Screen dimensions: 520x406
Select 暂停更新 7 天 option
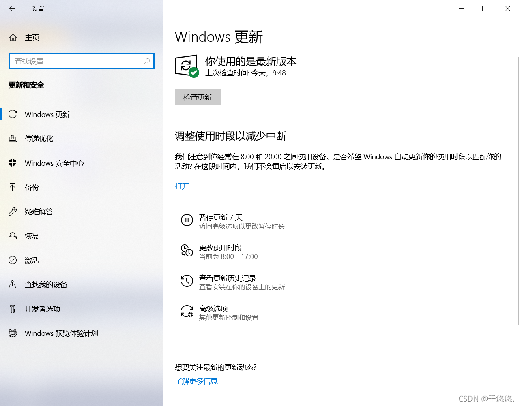(232, 221)
